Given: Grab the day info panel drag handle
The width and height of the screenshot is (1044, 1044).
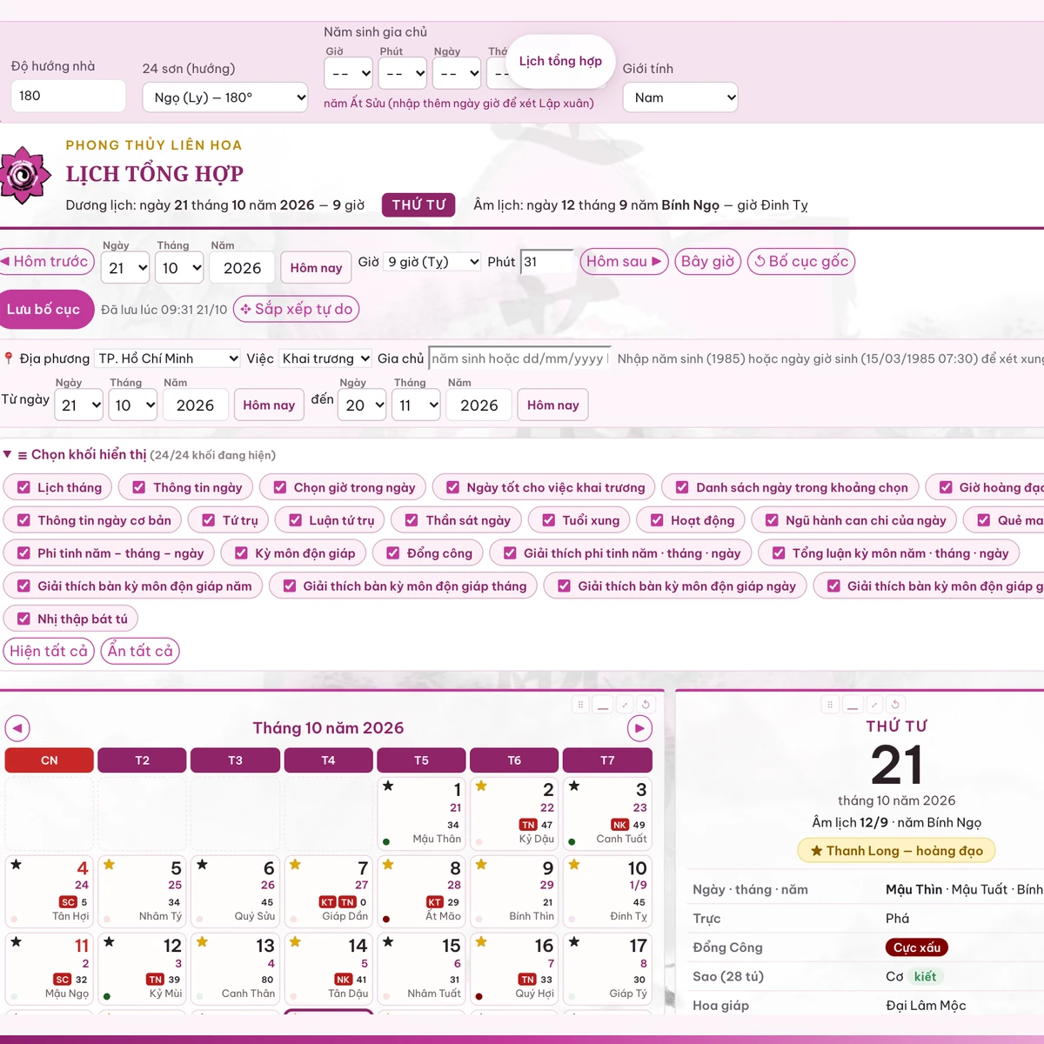Looking at the screenshot, I should point(830,705).
